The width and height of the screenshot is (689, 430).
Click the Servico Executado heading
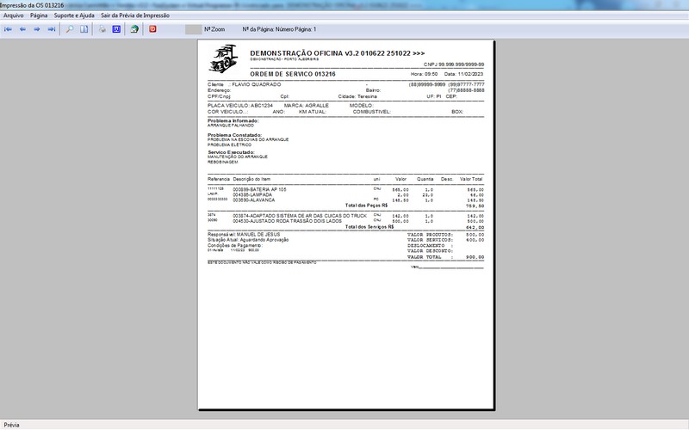231,152
